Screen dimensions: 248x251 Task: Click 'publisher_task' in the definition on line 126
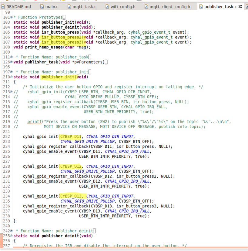click(x=42, y=62)
